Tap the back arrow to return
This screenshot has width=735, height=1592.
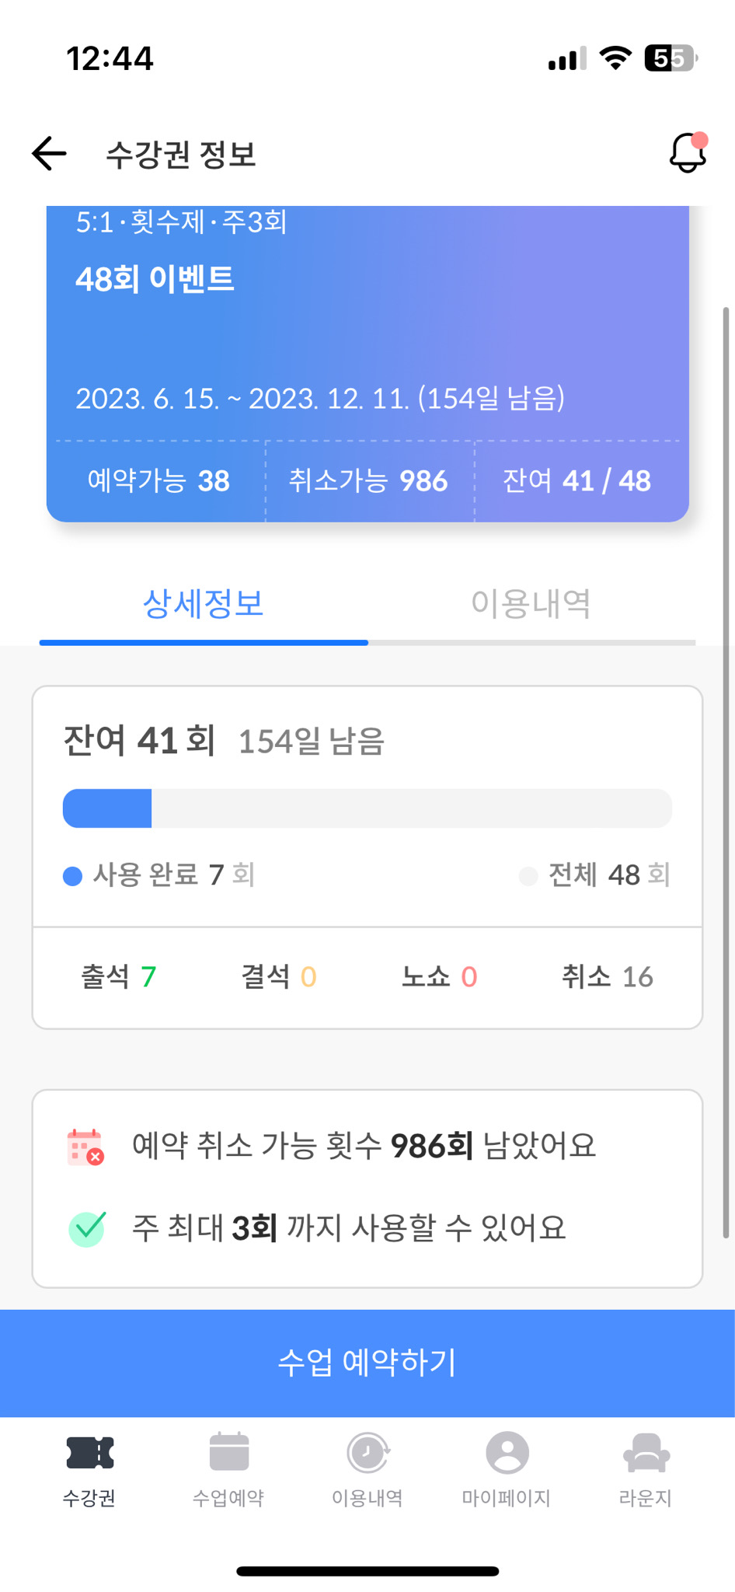pyautogui.click(x=47, y=153)
